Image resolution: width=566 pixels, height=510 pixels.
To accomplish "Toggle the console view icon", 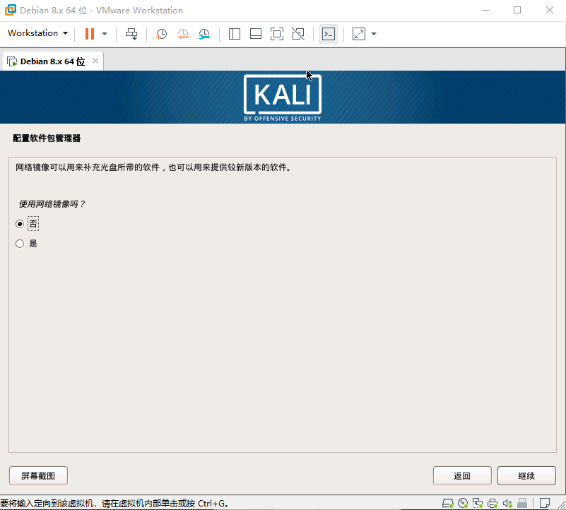I will pos(329,34).
